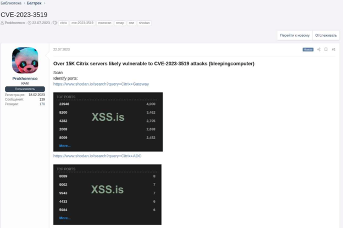Click the Новое label on the post

click(308, 49)
